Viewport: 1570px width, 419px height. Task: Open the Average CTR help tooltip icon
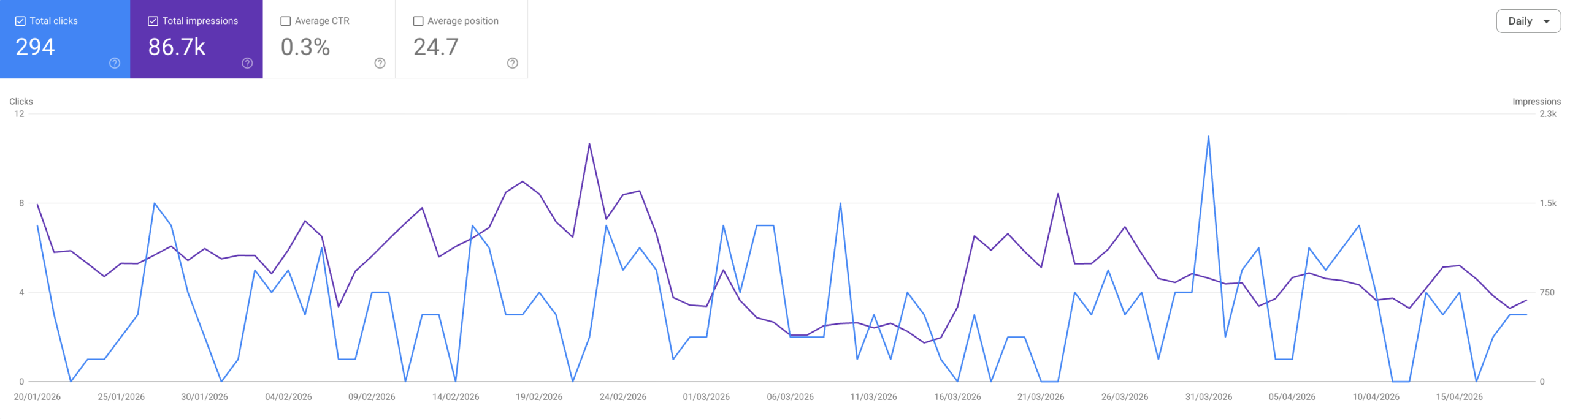379,63
